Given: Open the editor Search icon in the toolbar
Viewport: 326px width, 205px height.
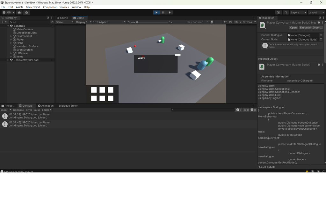Looking at the screenshot, I should coord(285,12).
